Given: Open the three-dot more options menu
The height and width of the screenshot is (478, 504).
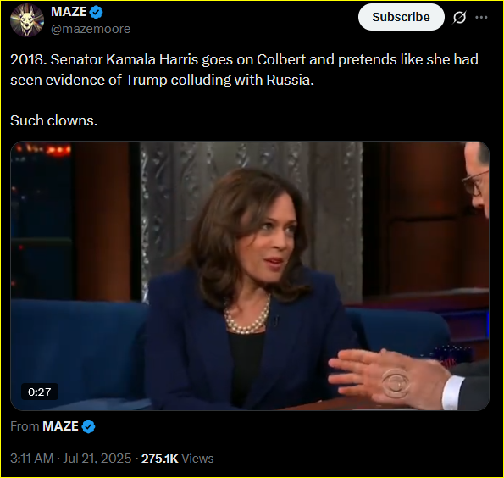Looking at the screenshot, I should click(481, 17).
